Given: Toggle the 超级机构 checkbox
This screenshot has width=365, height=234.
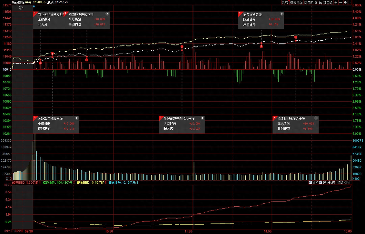Looking at the screenshot, I should tap(320, 183).
